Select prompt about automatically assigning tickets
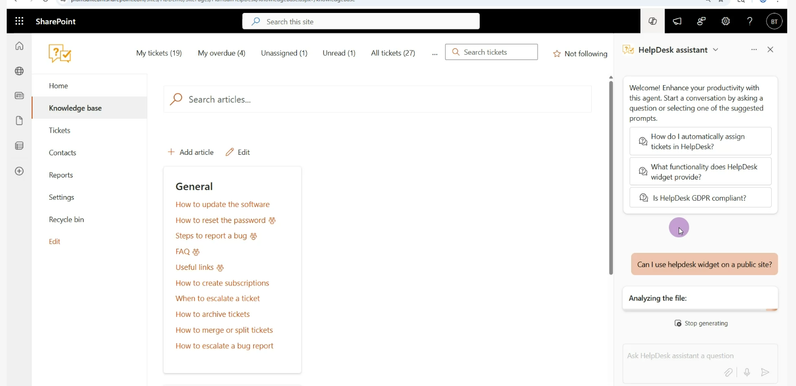Image resolution: width=796 pixels, height=386 pixels. (700, 141)
